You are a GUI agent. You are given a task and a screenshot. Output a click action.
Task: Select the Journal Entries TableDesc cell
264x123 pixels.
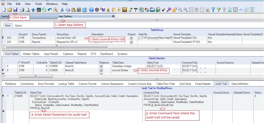point(128,70)
